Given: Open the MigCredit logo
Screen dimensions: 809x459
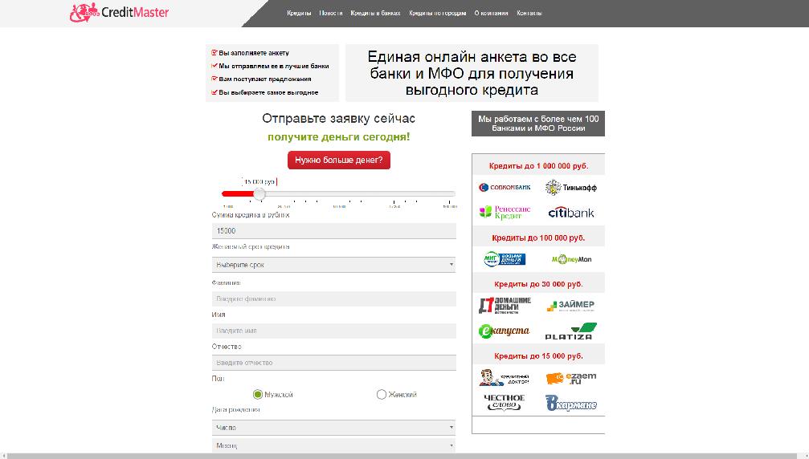Looking at the screenshot, I should pyautogui.click(x=504, y=259).
